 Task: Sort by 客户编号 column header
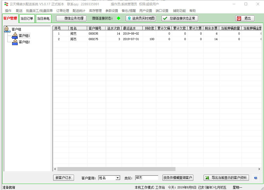[x=96, y=28]
